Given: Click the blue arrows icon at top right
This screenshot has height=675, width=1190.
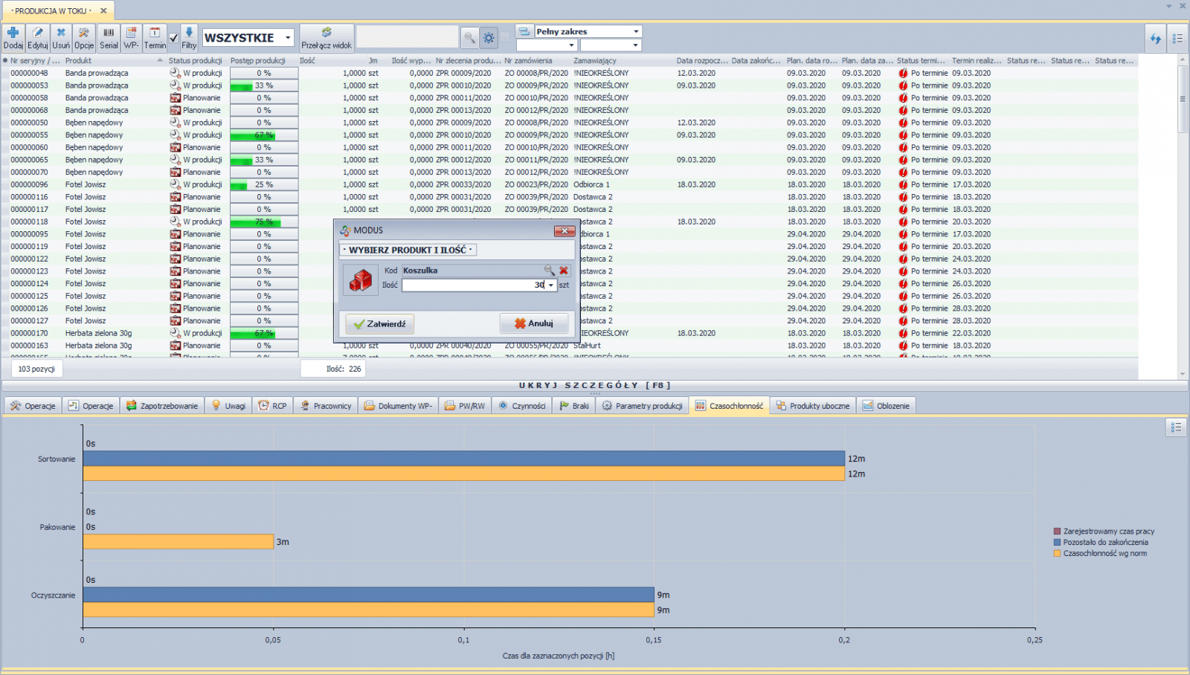Looking at the screenshot, I should point(1155,39).
